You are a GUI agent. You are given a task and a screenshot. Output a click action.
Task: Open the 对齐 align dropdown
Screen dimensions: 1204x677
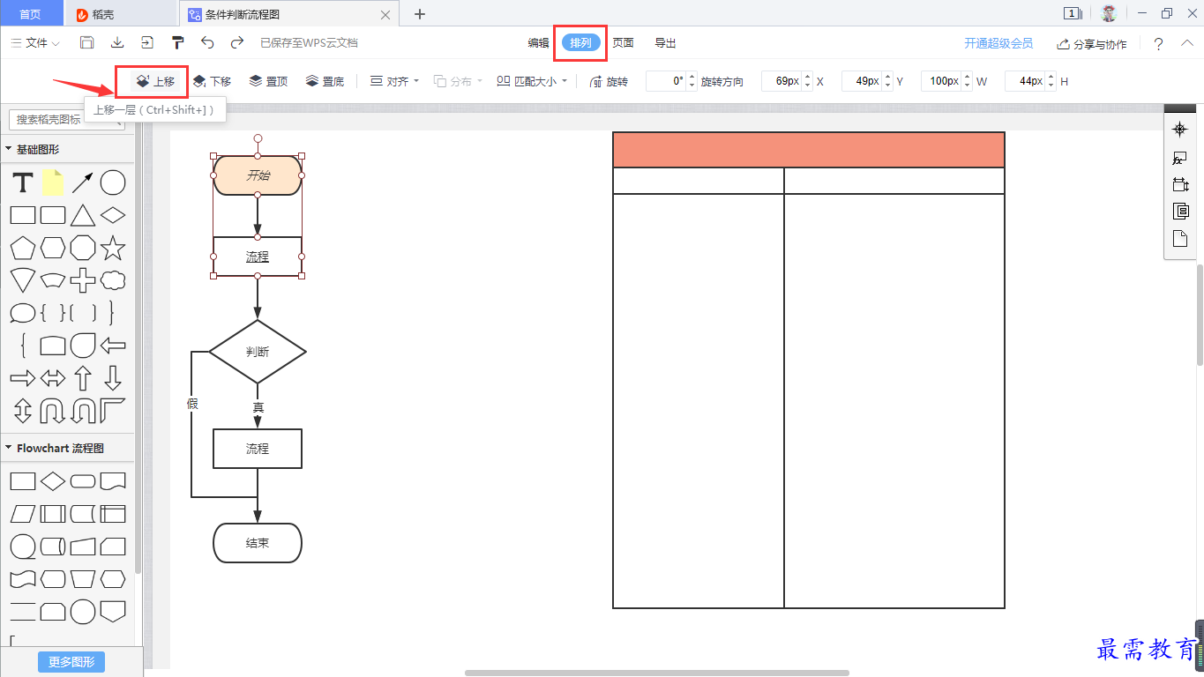click(393, 81)
